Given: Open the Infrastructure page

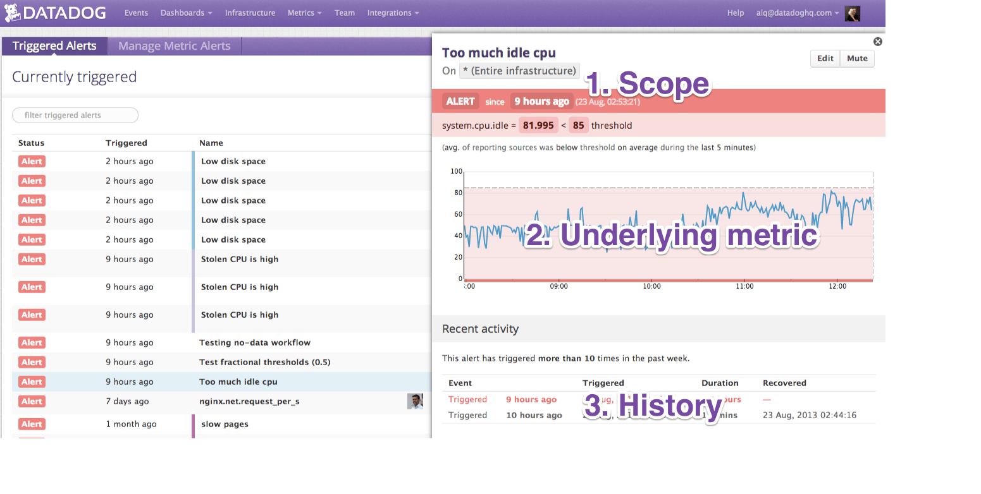Looking at the screenshot, I should point(250,13).
